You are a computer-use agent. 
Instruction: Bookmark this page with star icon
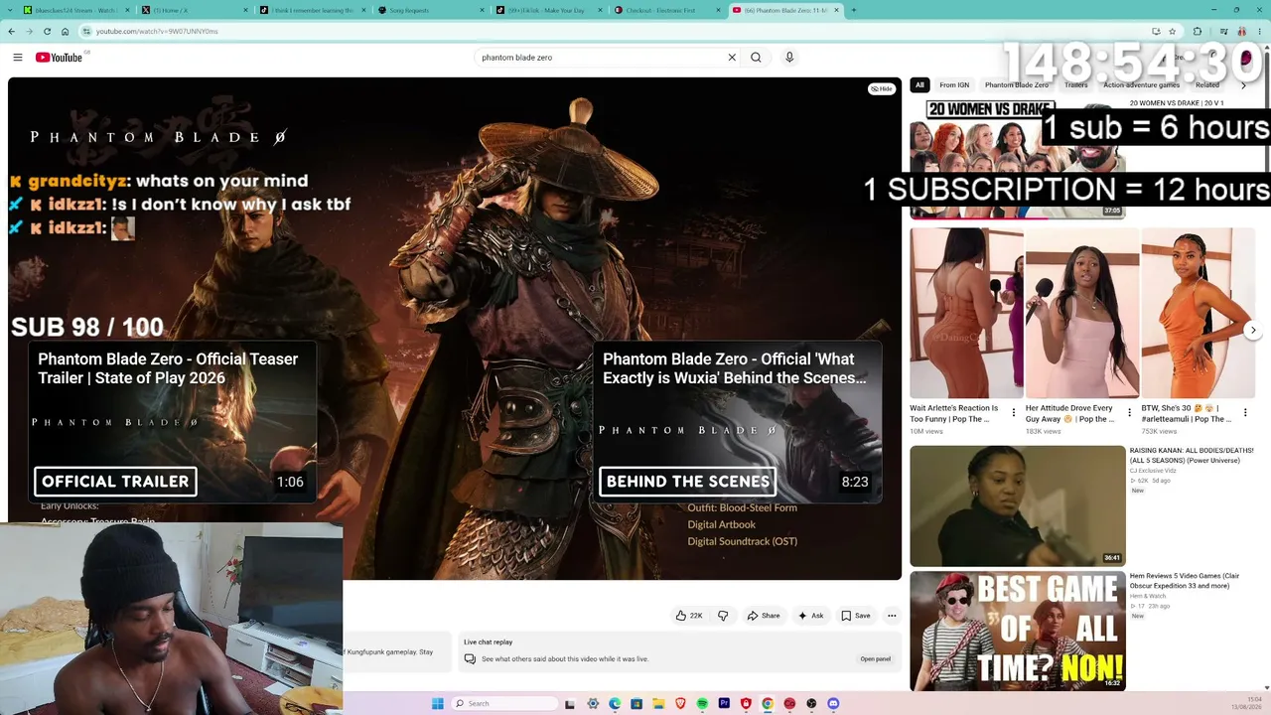point(1172,31)
